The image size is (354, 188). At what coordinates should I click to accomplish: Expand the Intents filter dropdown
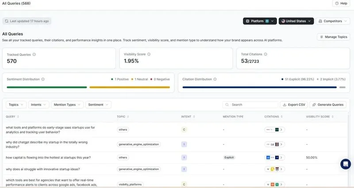point(38,105)
